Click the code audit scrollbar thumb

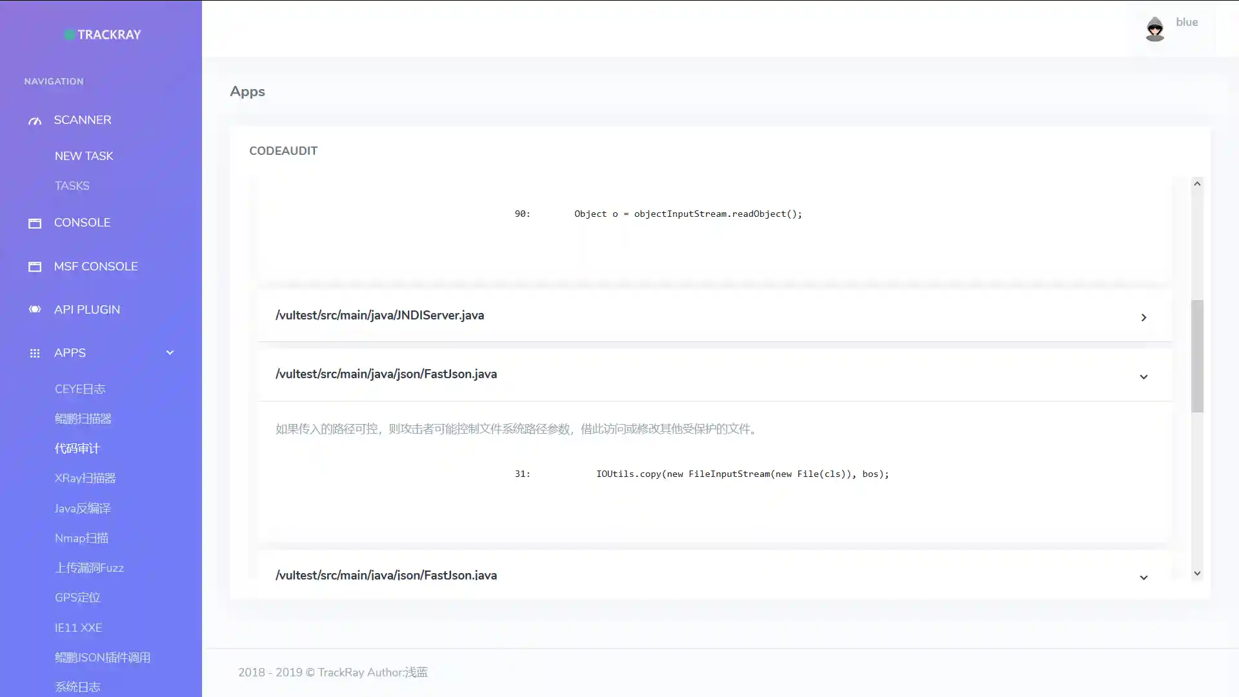[1197, 356]
